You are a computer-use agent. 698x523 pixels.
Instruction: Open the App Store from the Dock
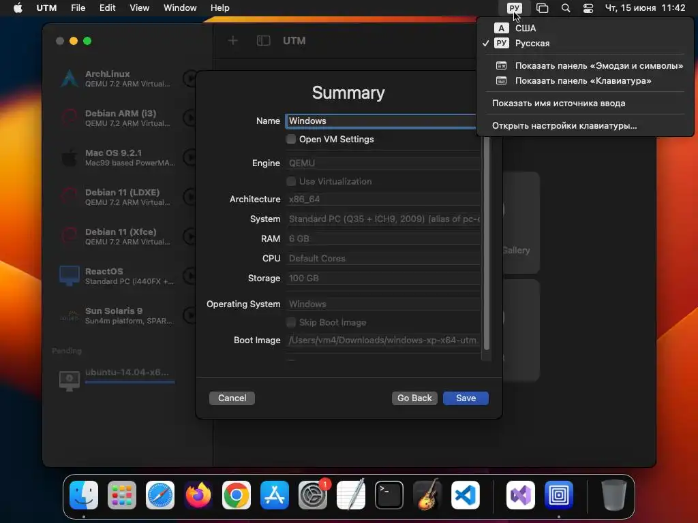point(275,494)
